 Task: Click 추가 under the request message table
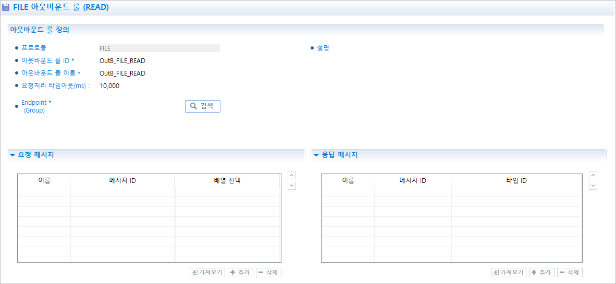[240, 273]
